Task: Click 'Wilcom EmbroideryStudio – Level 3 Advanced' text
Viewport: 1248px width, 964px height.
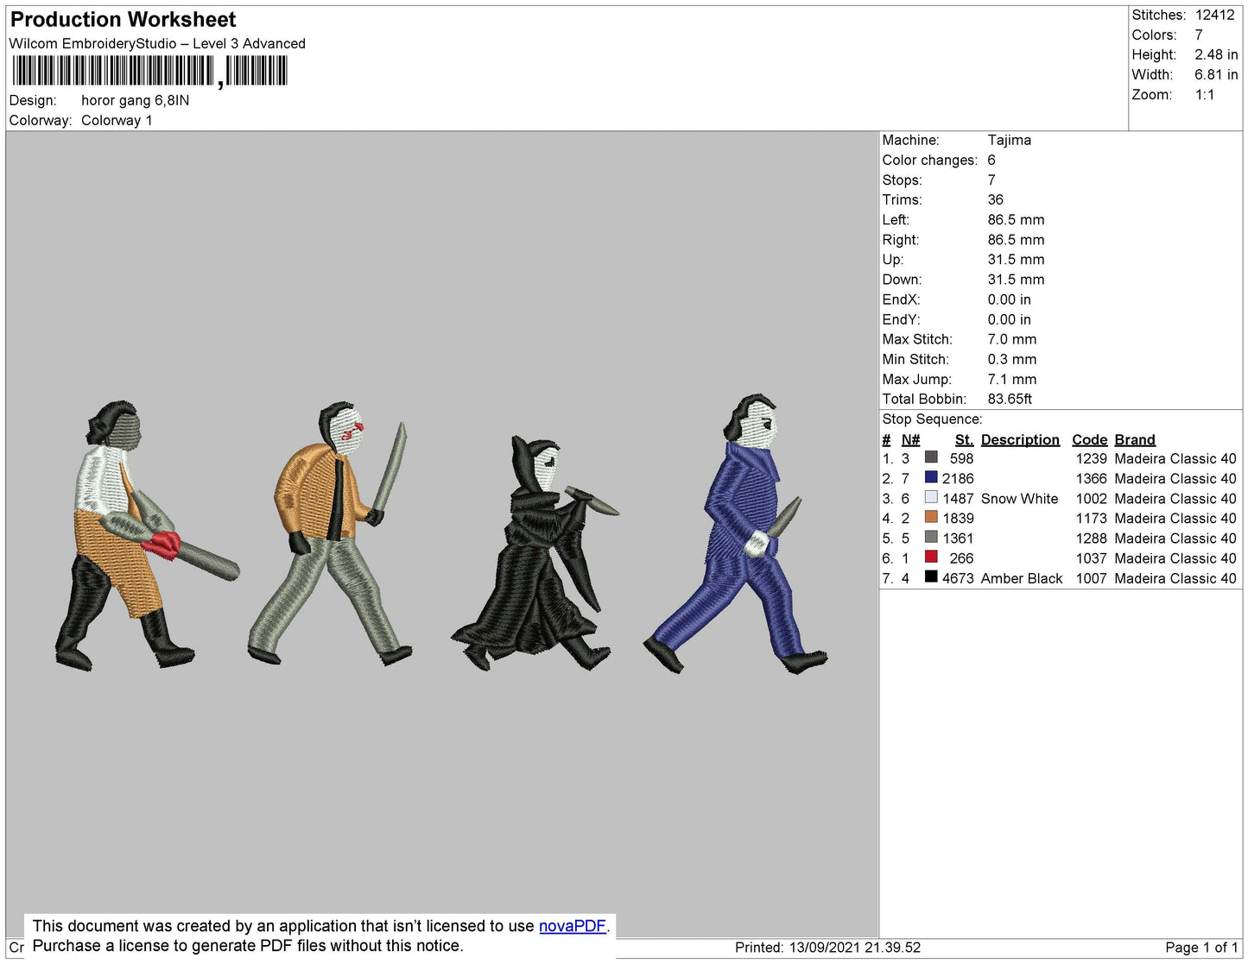Action: [x=157, y=43]
